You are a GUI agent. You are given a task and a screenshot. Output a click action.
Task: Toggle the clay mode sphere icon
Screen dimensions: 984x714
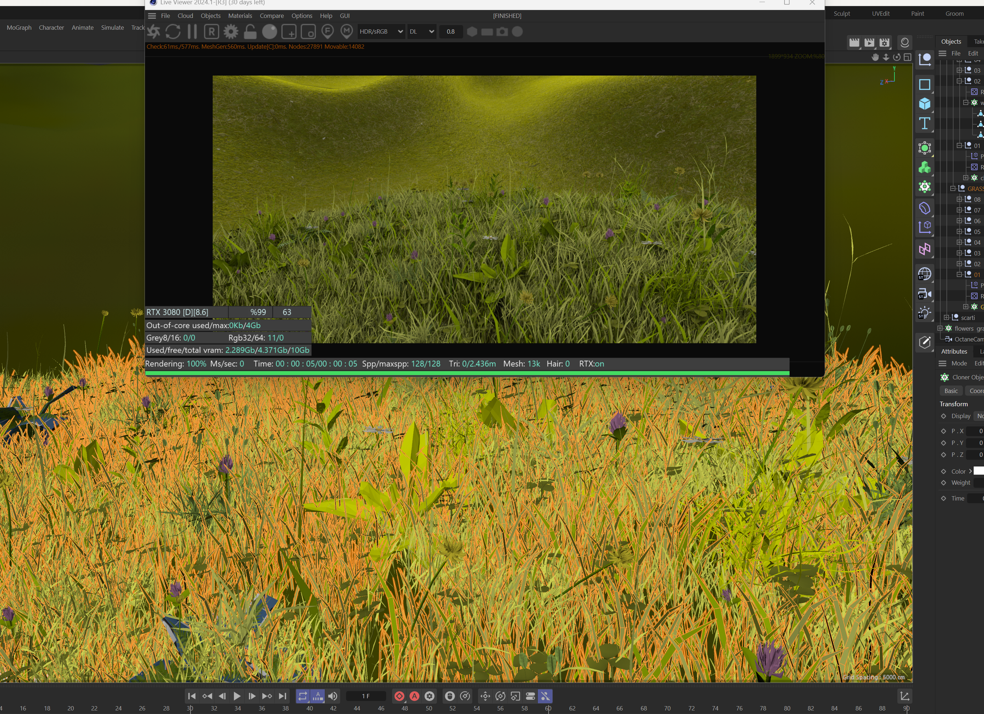270,32
